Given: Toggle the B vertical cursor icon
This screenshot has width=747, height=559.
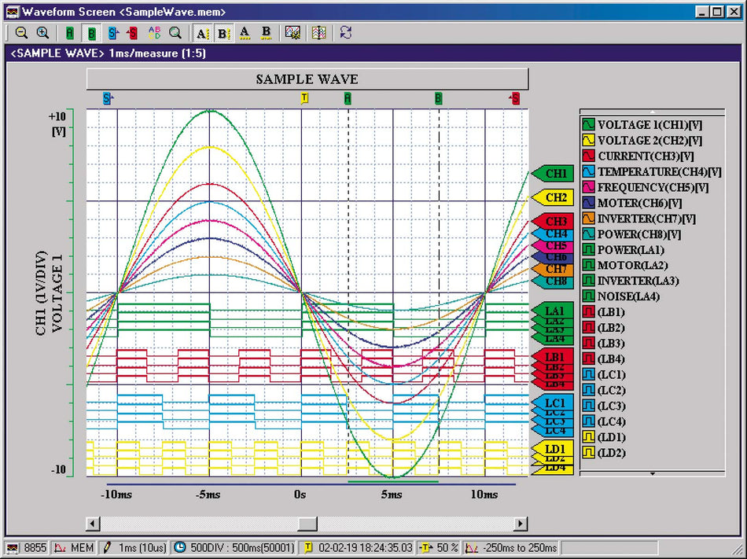Looking at the screenshot, I should pos(223,33).
